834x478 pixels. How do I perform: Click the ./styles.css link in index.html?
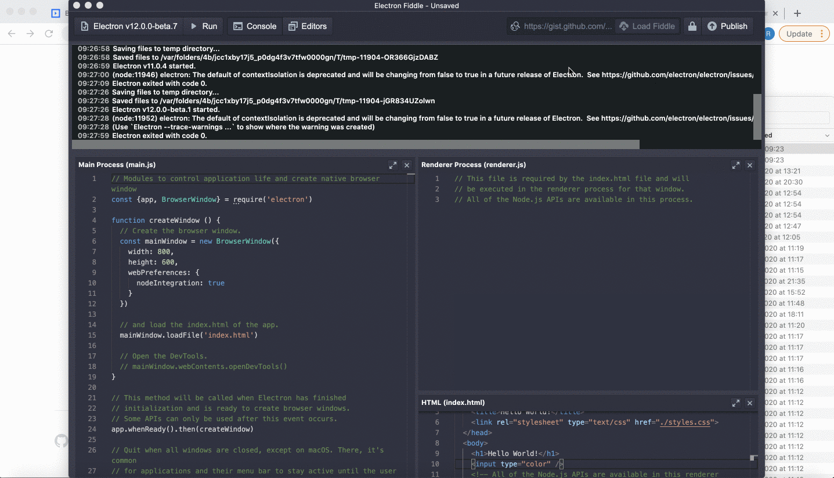pyautogui.click(x=685, y=422)
